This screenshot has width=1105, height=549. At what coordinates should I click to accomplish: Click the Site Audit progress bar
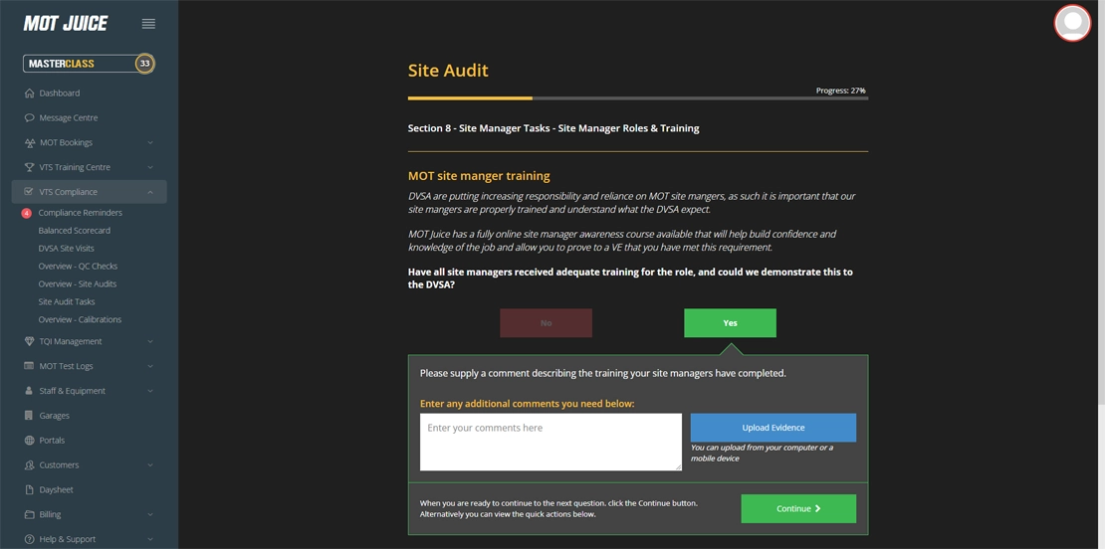638,97
